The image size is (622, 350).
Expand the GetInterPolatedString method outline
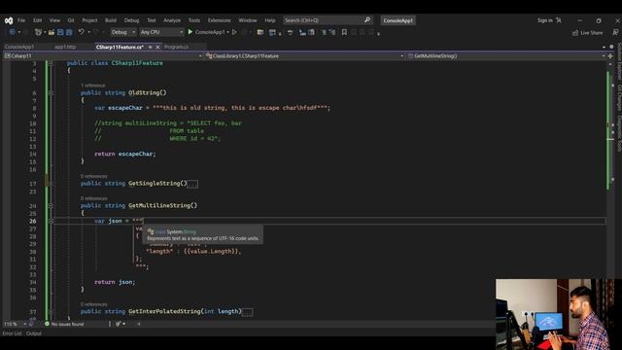pos(51,311)
